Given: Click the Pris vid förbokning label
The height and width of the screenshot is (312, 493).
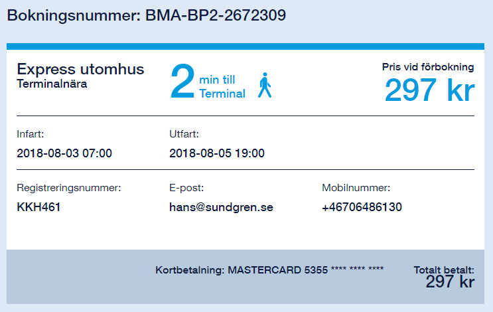Looking at the screenshot, I should (x=428, y=67).
